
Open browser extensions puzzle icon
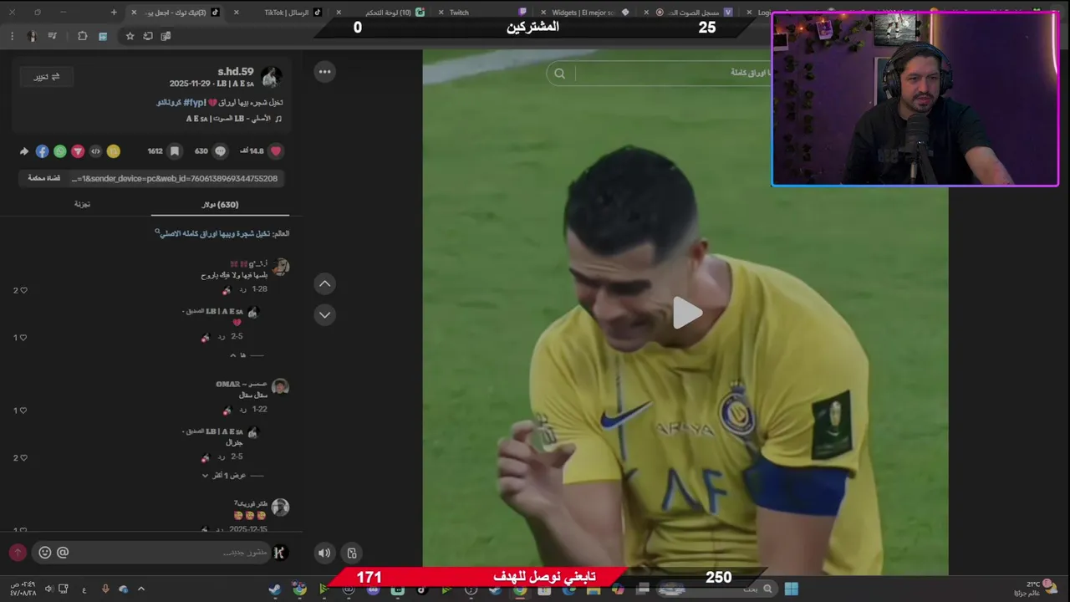pos(82,36)
